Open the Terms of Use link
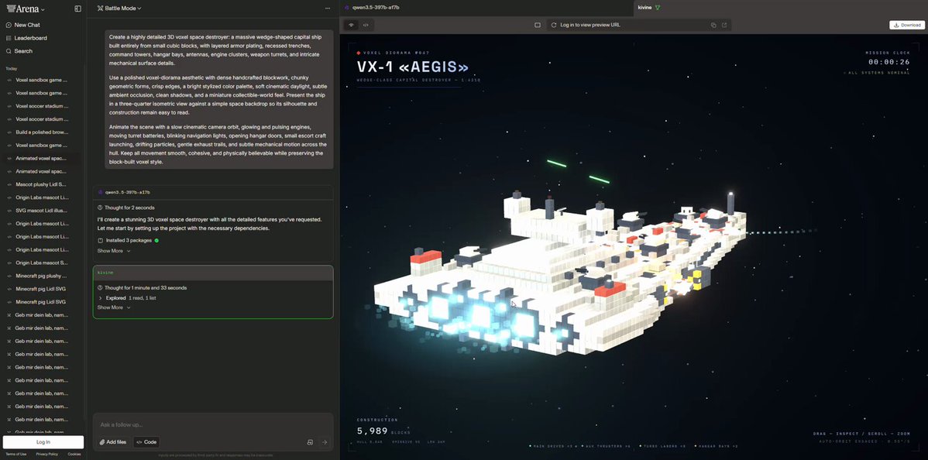Image resolution: width=928 pixels, height=460 pixels. pos(16,454)
